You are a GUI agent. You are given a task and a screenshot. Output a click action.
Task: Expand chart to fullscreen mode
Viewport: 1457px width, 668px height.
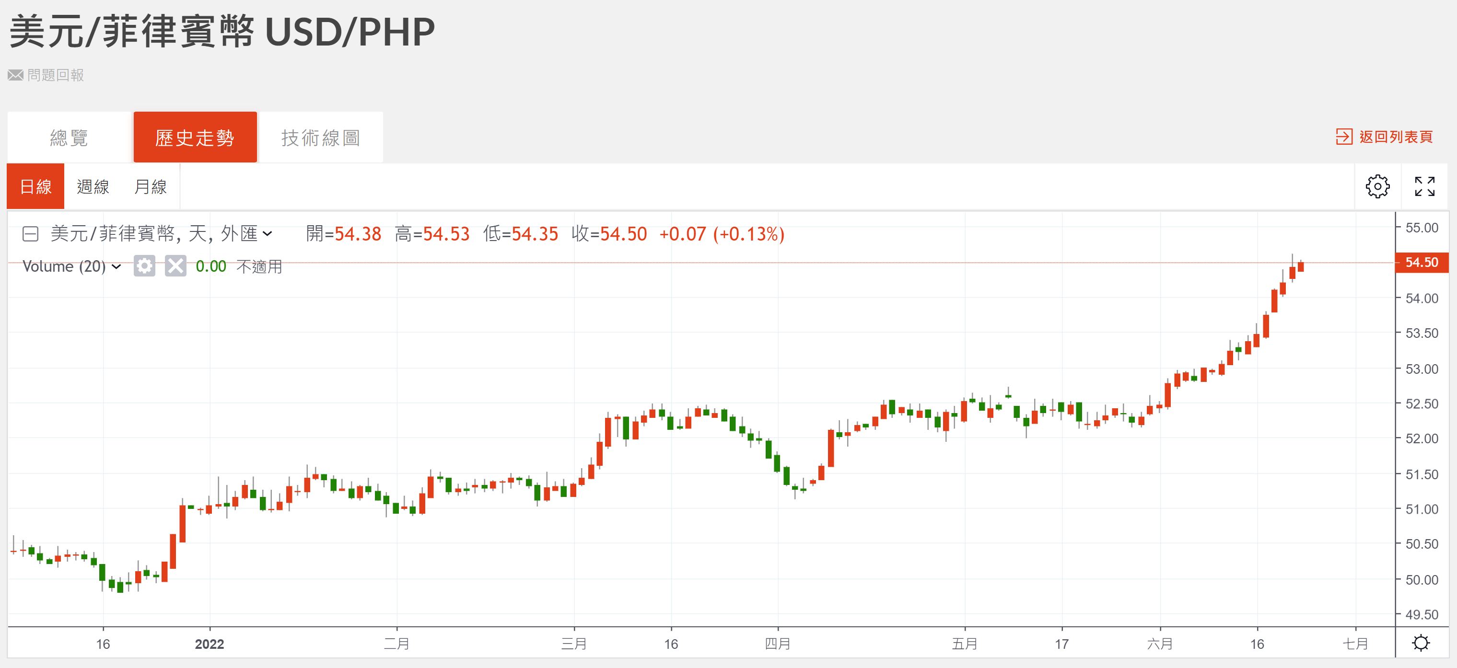pos(1424,186)
